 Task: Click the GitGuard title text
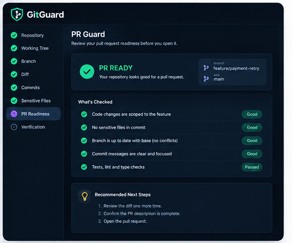tap(45, 15)
